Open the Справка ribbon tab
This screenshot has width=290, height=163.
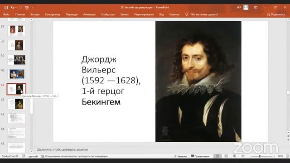coord(174,14)
